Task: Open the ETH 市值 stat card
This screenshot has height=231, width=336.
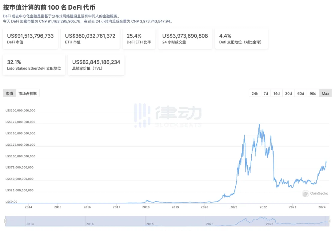Action: [x=90, y=39]
